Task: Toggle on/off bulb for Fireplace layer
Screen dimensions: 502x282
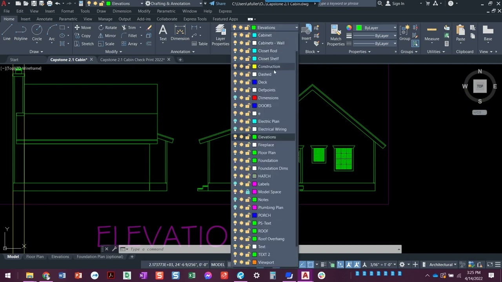Action: click(235, 145)
